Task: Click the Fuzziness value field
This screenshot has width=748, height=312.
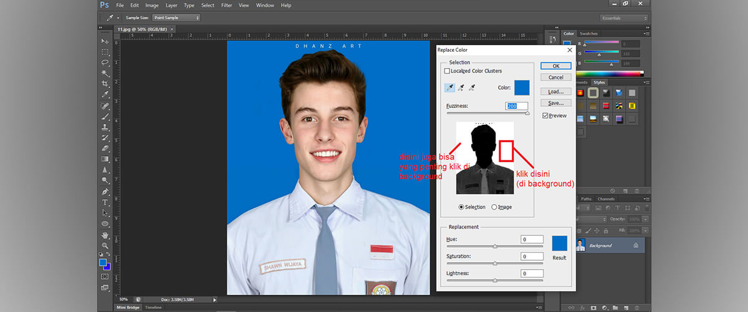Action: click(x=517, y=106)
